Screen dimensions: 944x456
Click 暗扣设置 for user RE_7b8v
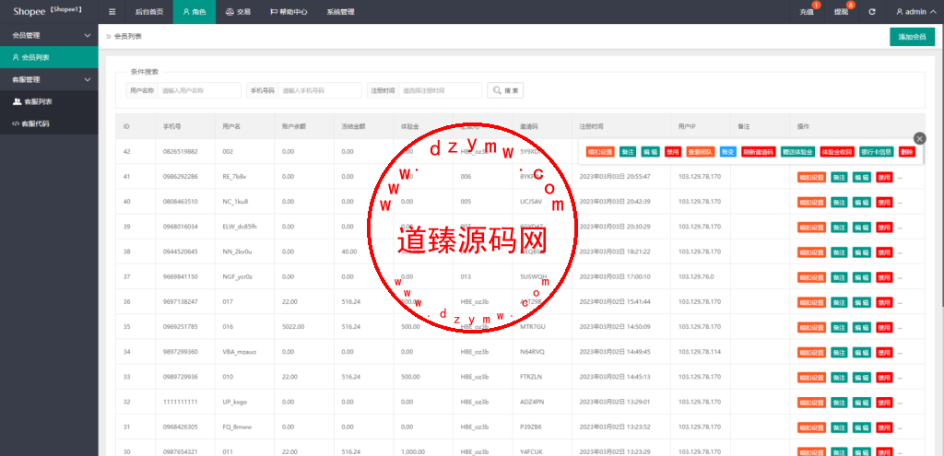pyautogui.click(x=811, y=178)
